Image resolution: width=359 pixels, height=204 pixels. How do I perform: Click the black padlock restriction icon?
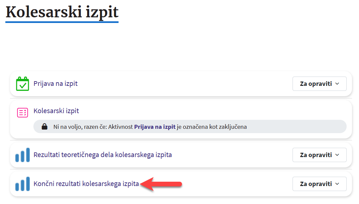[x=44, y=127]
